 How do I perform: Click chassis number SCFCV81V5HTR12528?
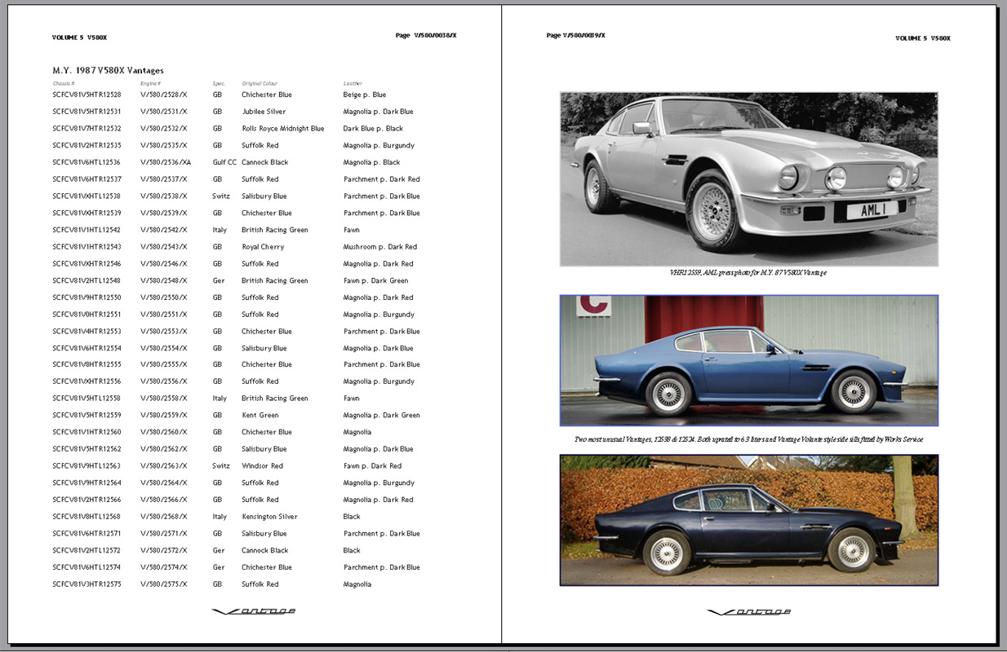click(87, 95)
